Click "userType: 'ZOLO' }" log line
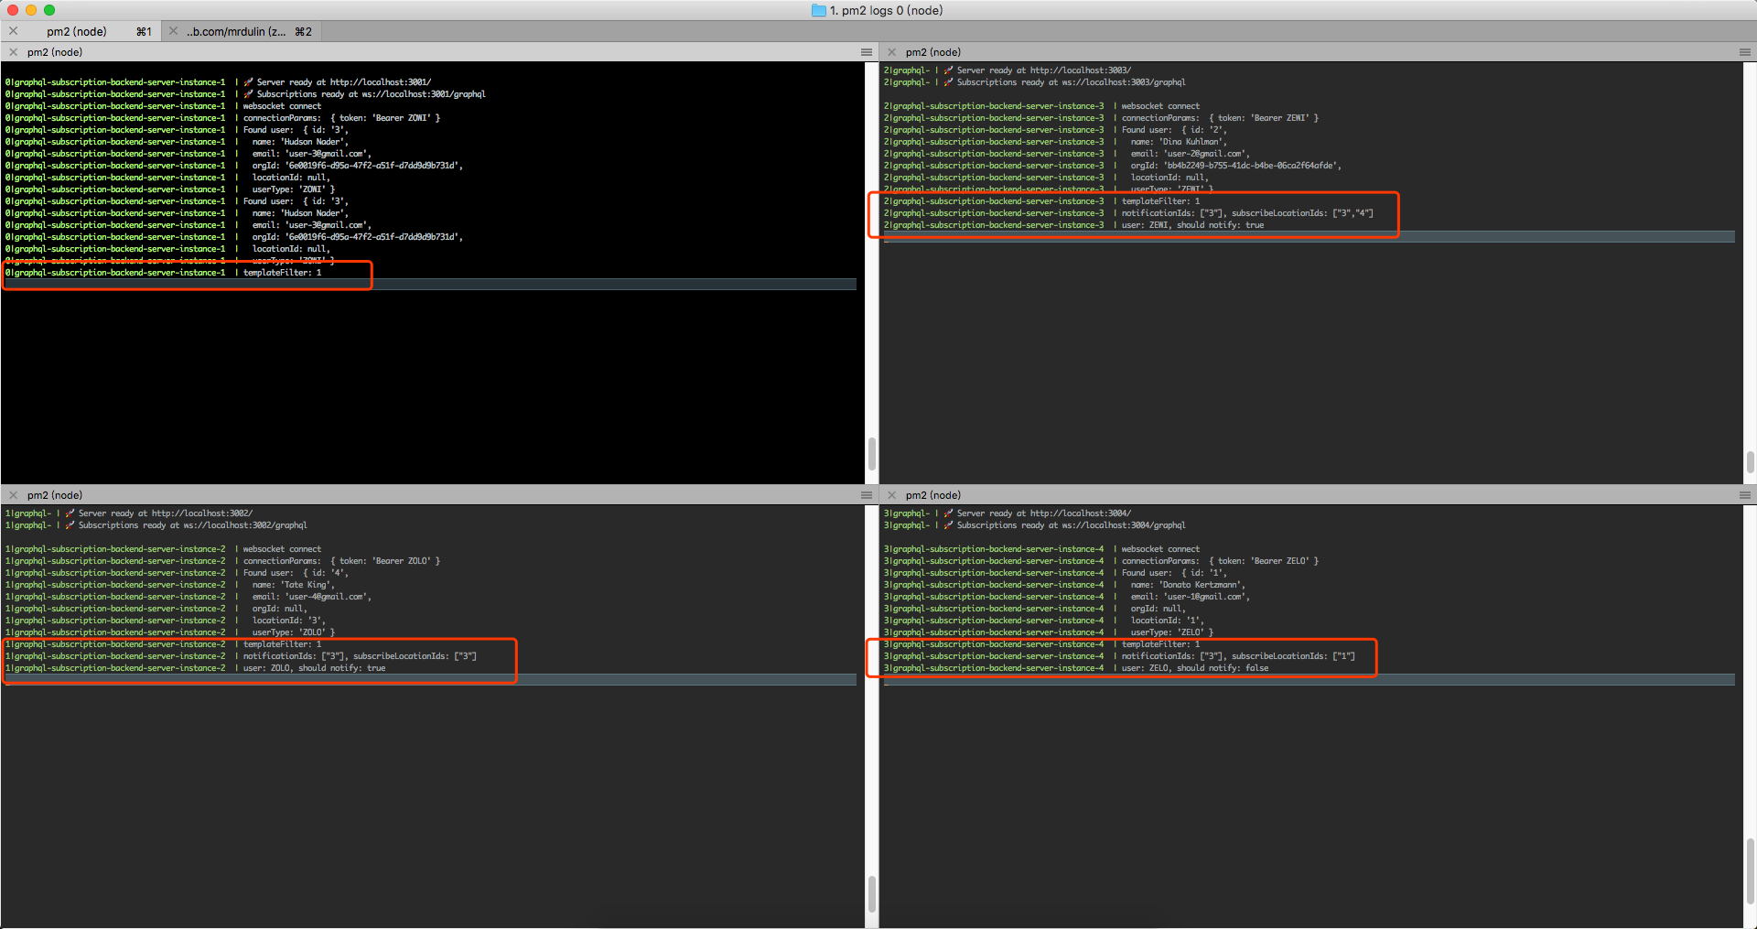The height and width of the screenshot is (929, 1757). pos(294,632)
